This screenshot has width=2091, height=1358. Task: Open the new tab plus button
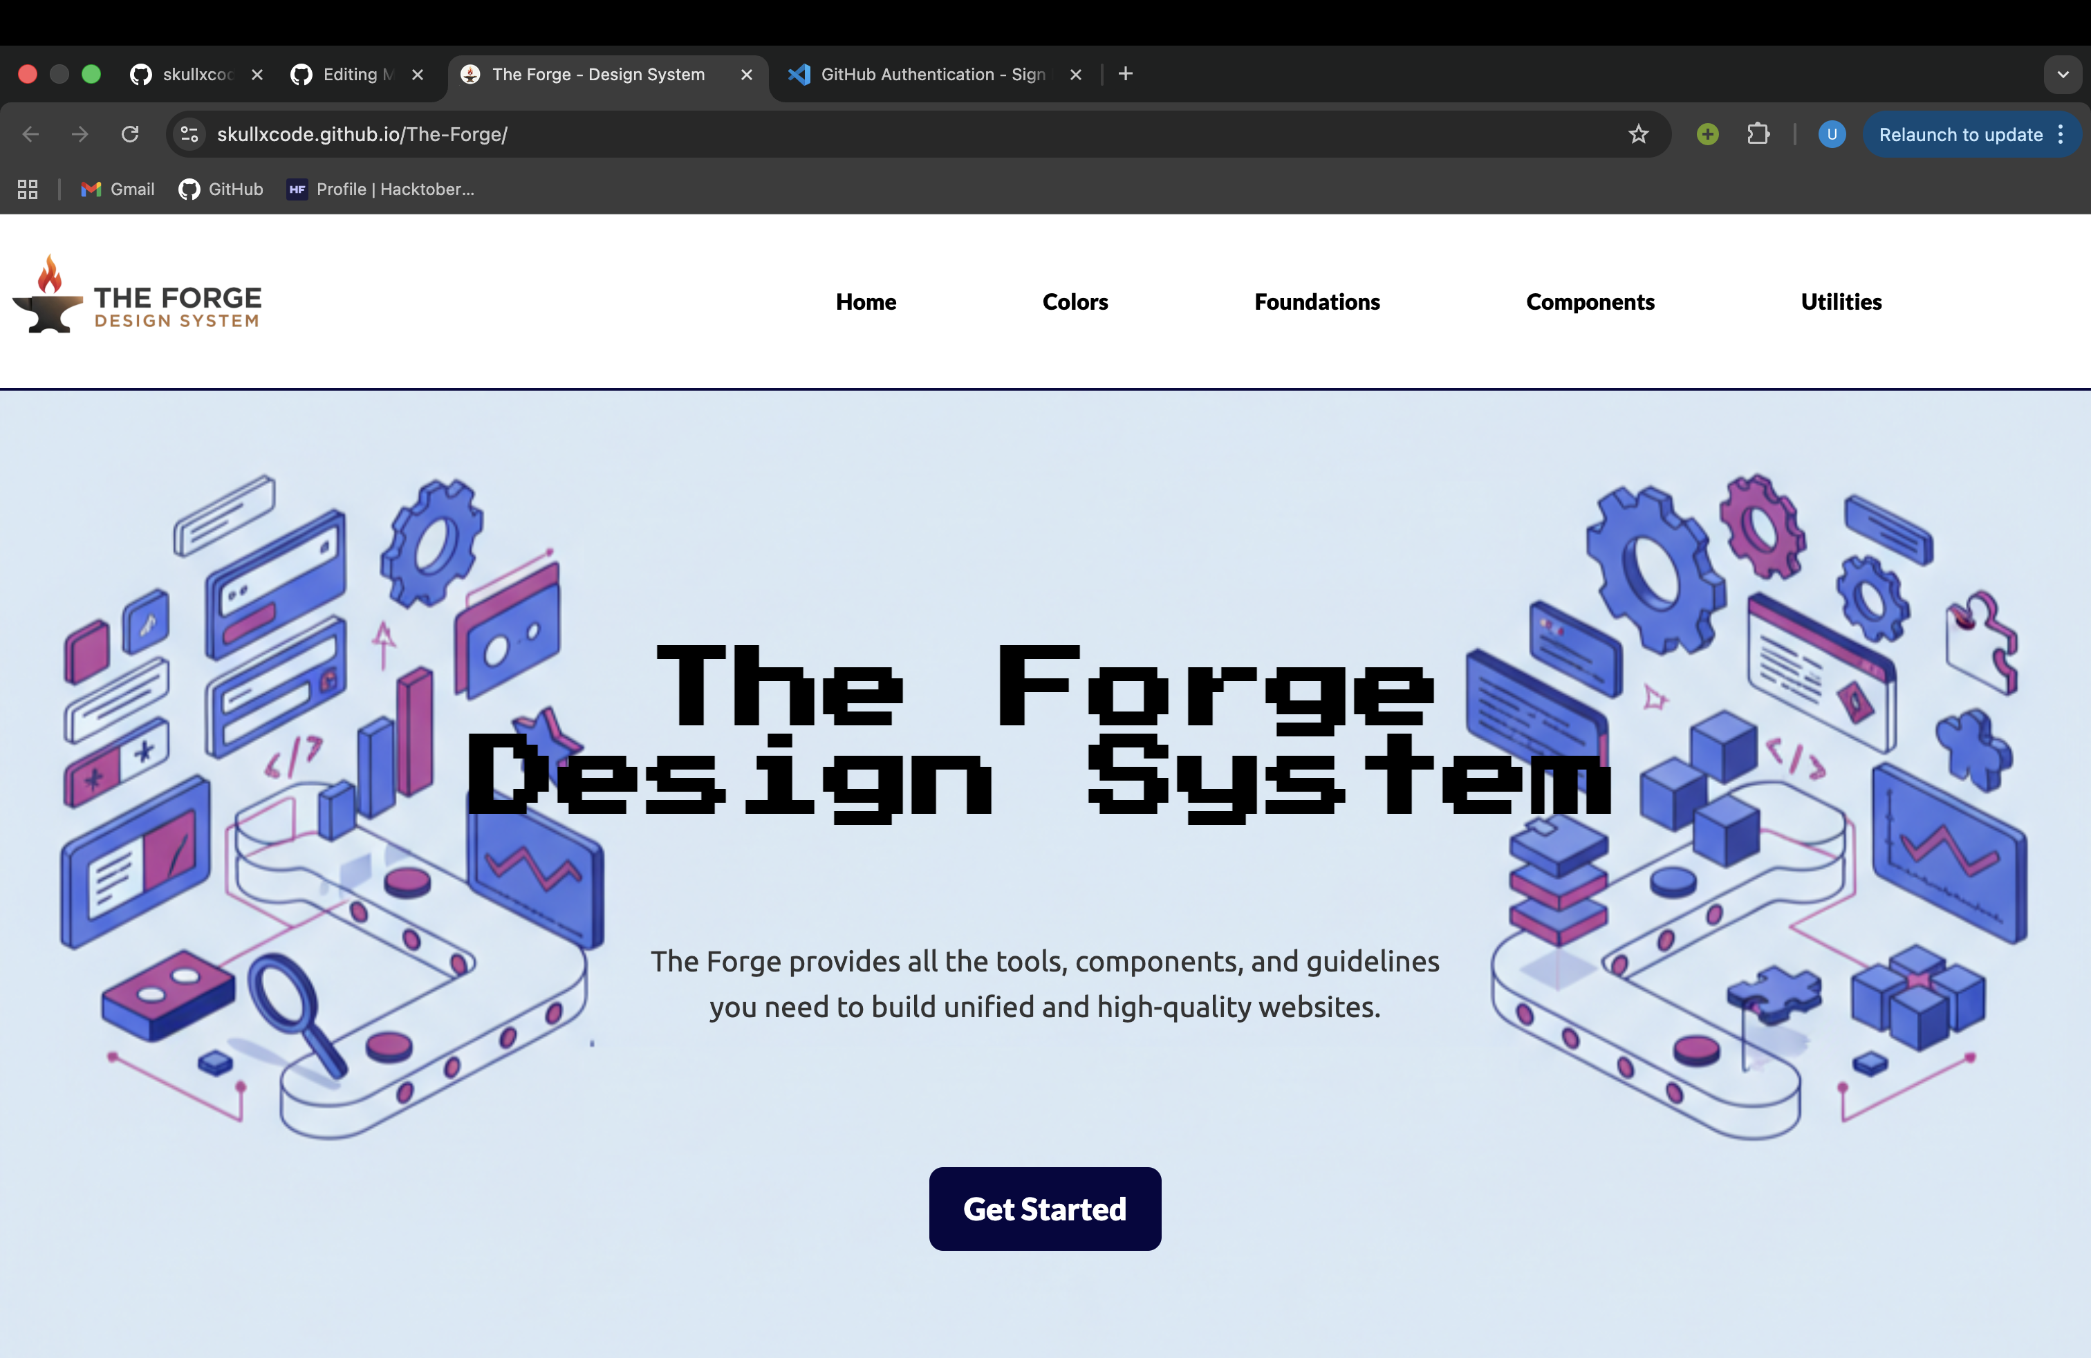[x=1126, y=75]
